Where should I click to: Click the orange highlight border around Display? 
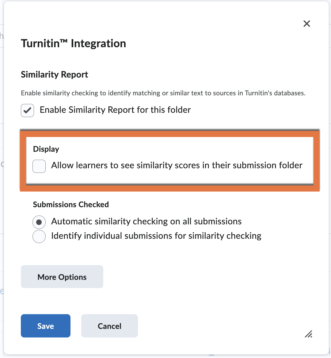click(169, 133)
